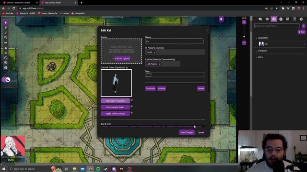Choose the Select and Pan arrow tool
Viewport: 307px width, 172px height.
point(6,22)
